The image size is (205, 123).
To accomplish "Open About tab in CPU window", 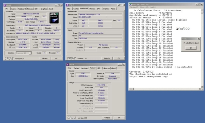I will pos(51,9).
